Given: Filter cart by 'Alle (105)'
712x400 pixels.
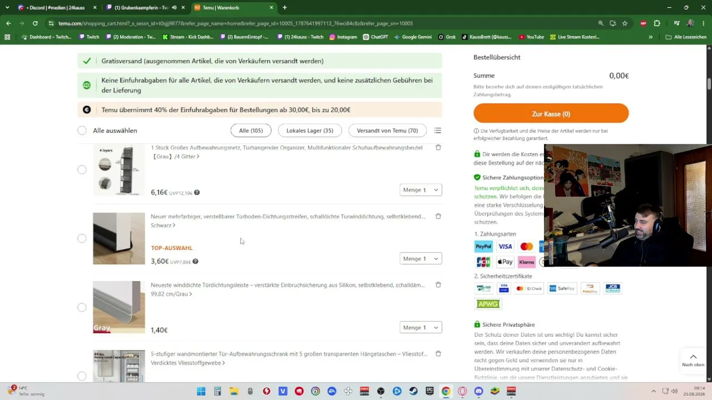Looking at the screenshot, I should point(251,131).
